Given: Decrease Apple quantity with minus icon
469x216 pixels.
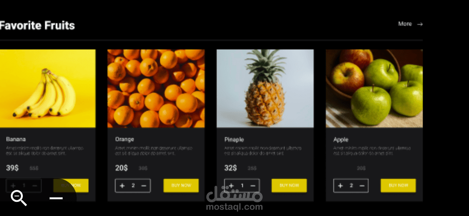Looking at the screenshot, I should 362,186.
